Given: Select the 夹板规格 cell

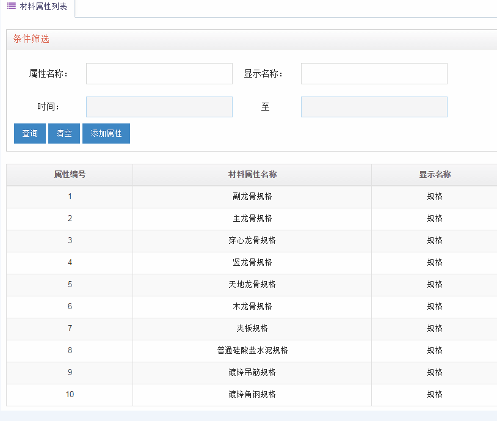Looking at the screenshot, I should pyautogui.click(x=252, y=329).
